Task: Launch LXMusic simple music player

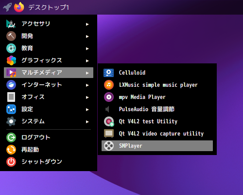Action: point(157,85)
